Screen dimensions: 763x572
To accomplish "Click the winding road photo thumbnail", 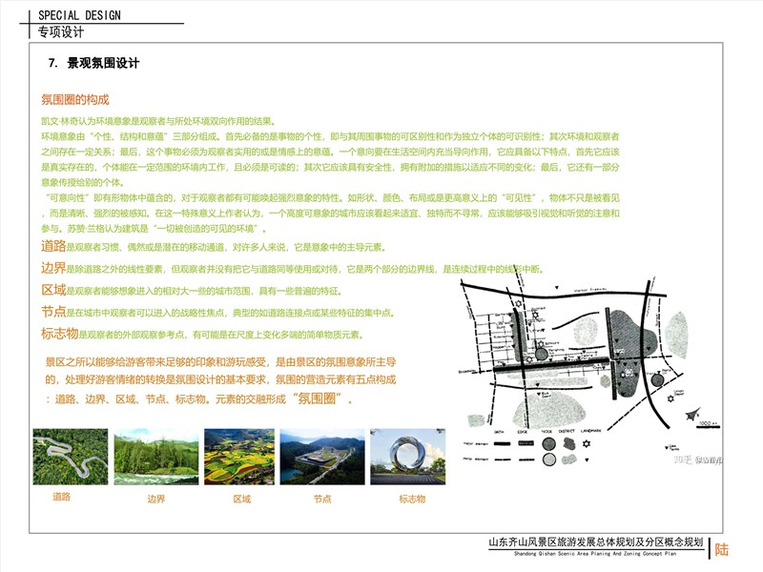I will 71,457.
